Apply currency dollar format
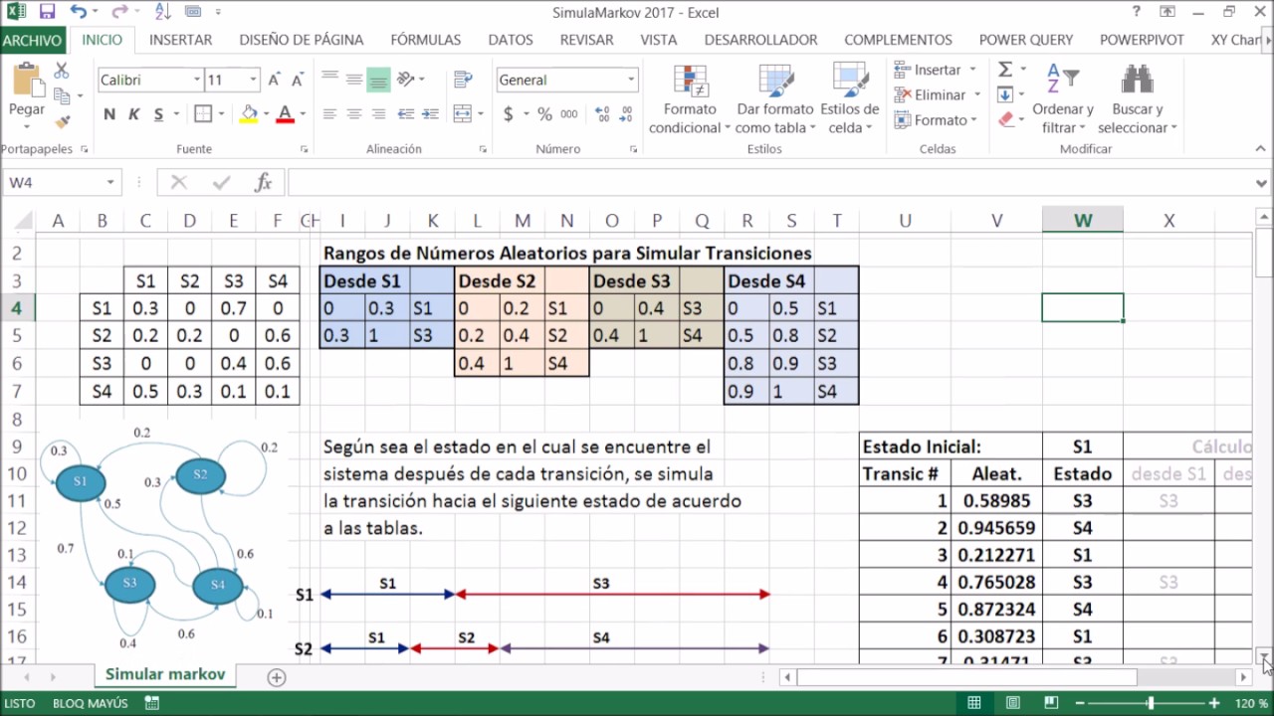Viewport: 1274px width, 716px height. 509,114
